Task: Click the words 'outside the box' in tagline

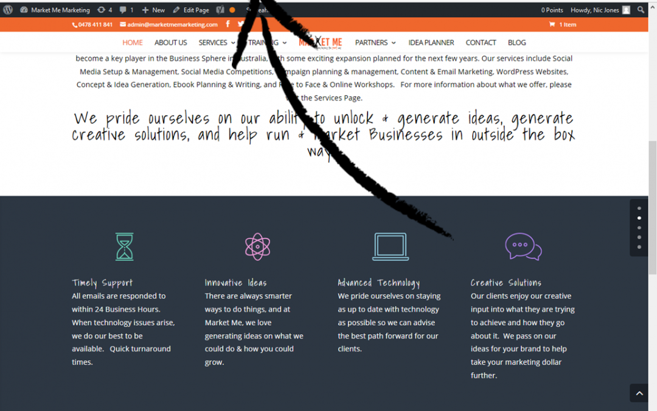Action: (523, 135)
